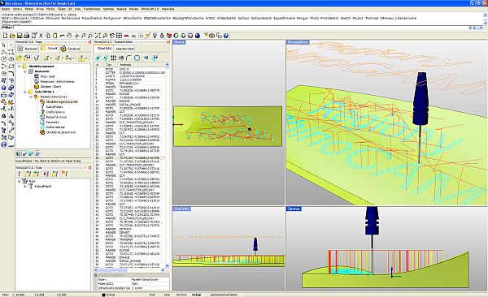
Task: Select the Pan hand tool icon
Action: click(x=69, y=36)
